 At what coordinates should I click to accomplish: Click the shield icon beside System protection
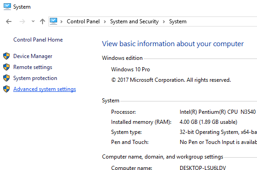pos(6,78)
